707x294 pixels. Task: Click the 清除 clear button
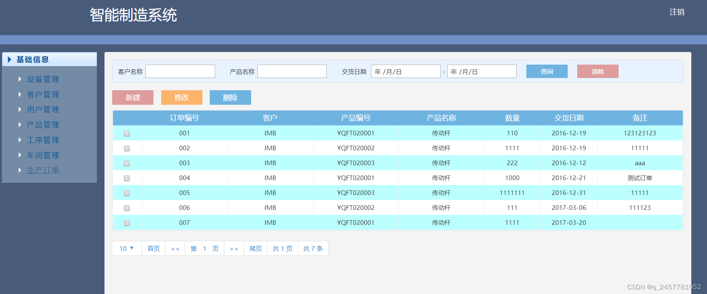tap(598, 71)
